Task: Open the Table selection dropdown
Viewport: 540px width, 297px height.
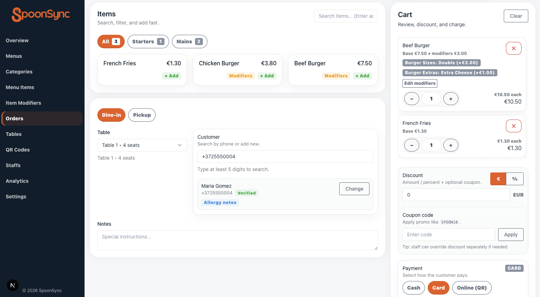Action: point(142,145)
